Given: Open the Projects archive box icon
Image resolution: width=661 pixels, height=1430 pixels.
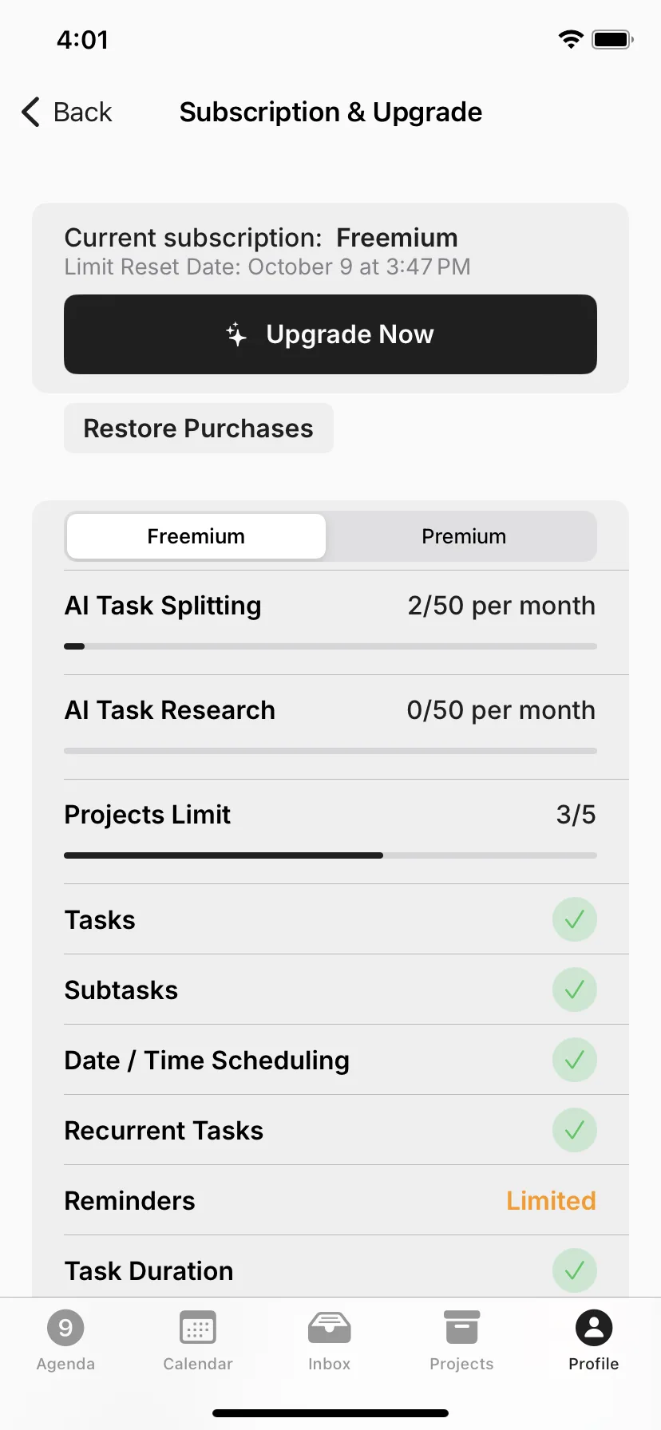Looking at the screenshot, I should 461,1328.
